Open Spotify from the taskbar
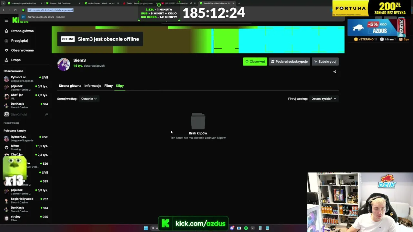The width and height of the screenshot is (413, 232). pos(246,228)
